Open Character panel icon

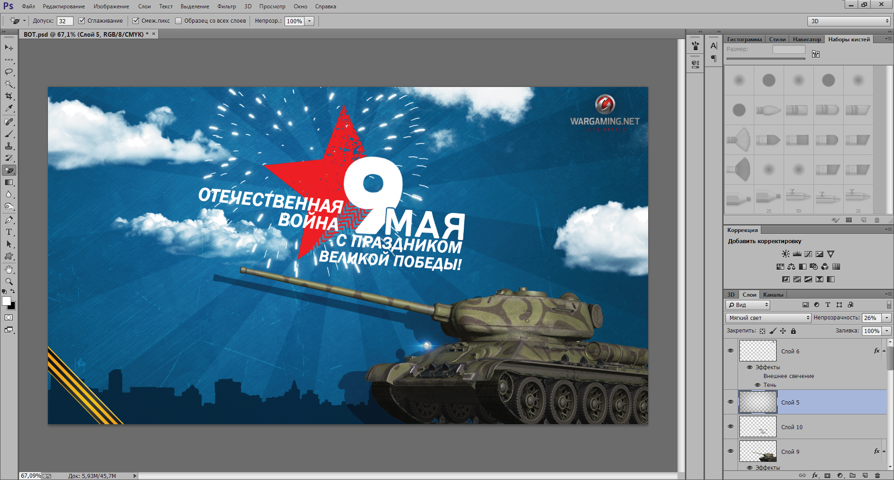[713, 46]
